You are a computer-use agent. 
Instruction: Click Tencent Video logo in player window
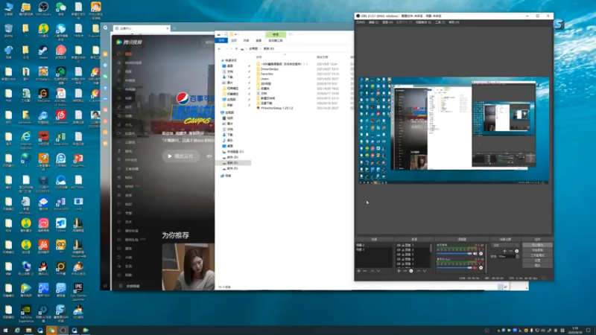(129, 42)
